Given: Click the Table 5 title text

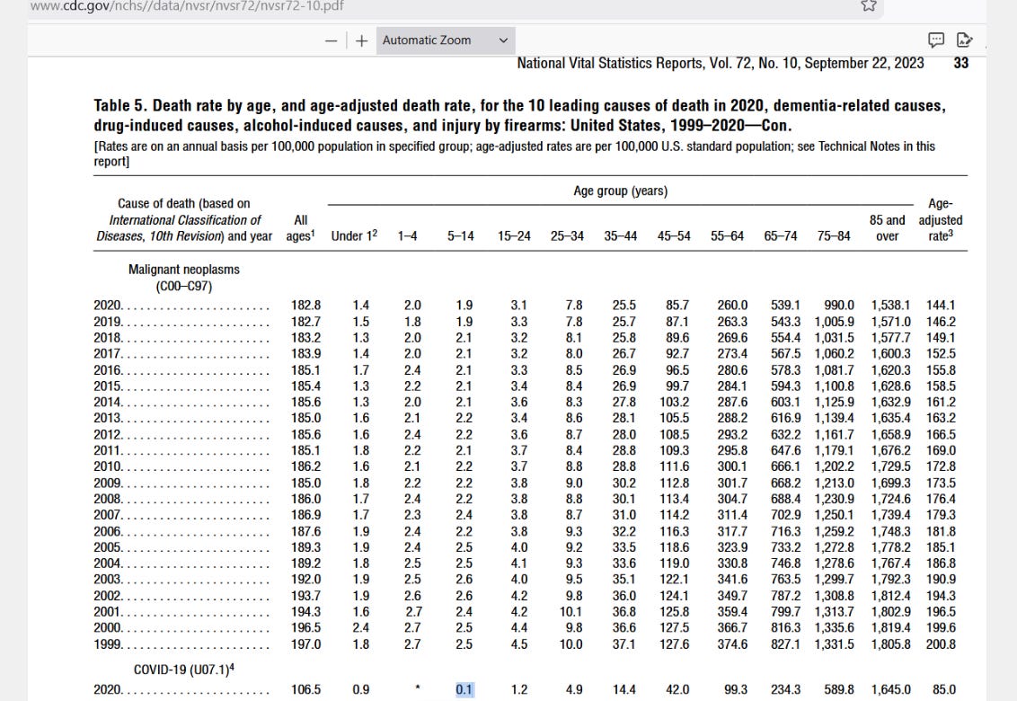Looking at the screenshot, I should point(519,115).
